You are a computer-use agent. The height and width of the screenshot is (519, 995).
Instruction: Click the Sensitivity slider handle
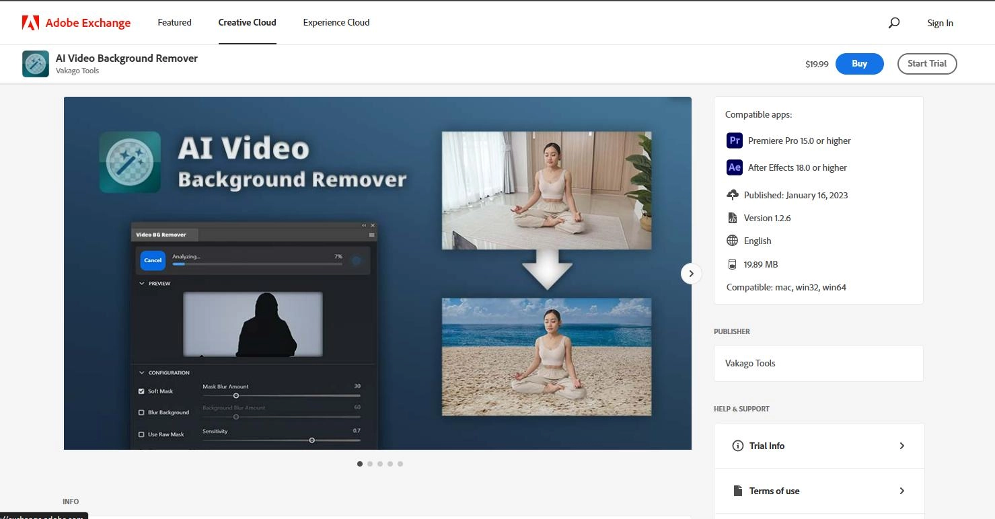(x=311, y=440)
